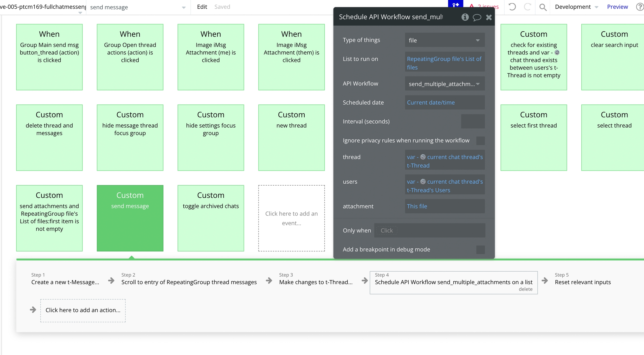Click here to add an event box
Viewport: 644px width, 355px height.
tap(291, 218)
